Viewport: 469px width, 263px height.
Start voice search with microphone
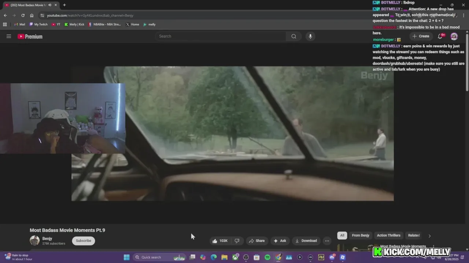coord(310,36)
